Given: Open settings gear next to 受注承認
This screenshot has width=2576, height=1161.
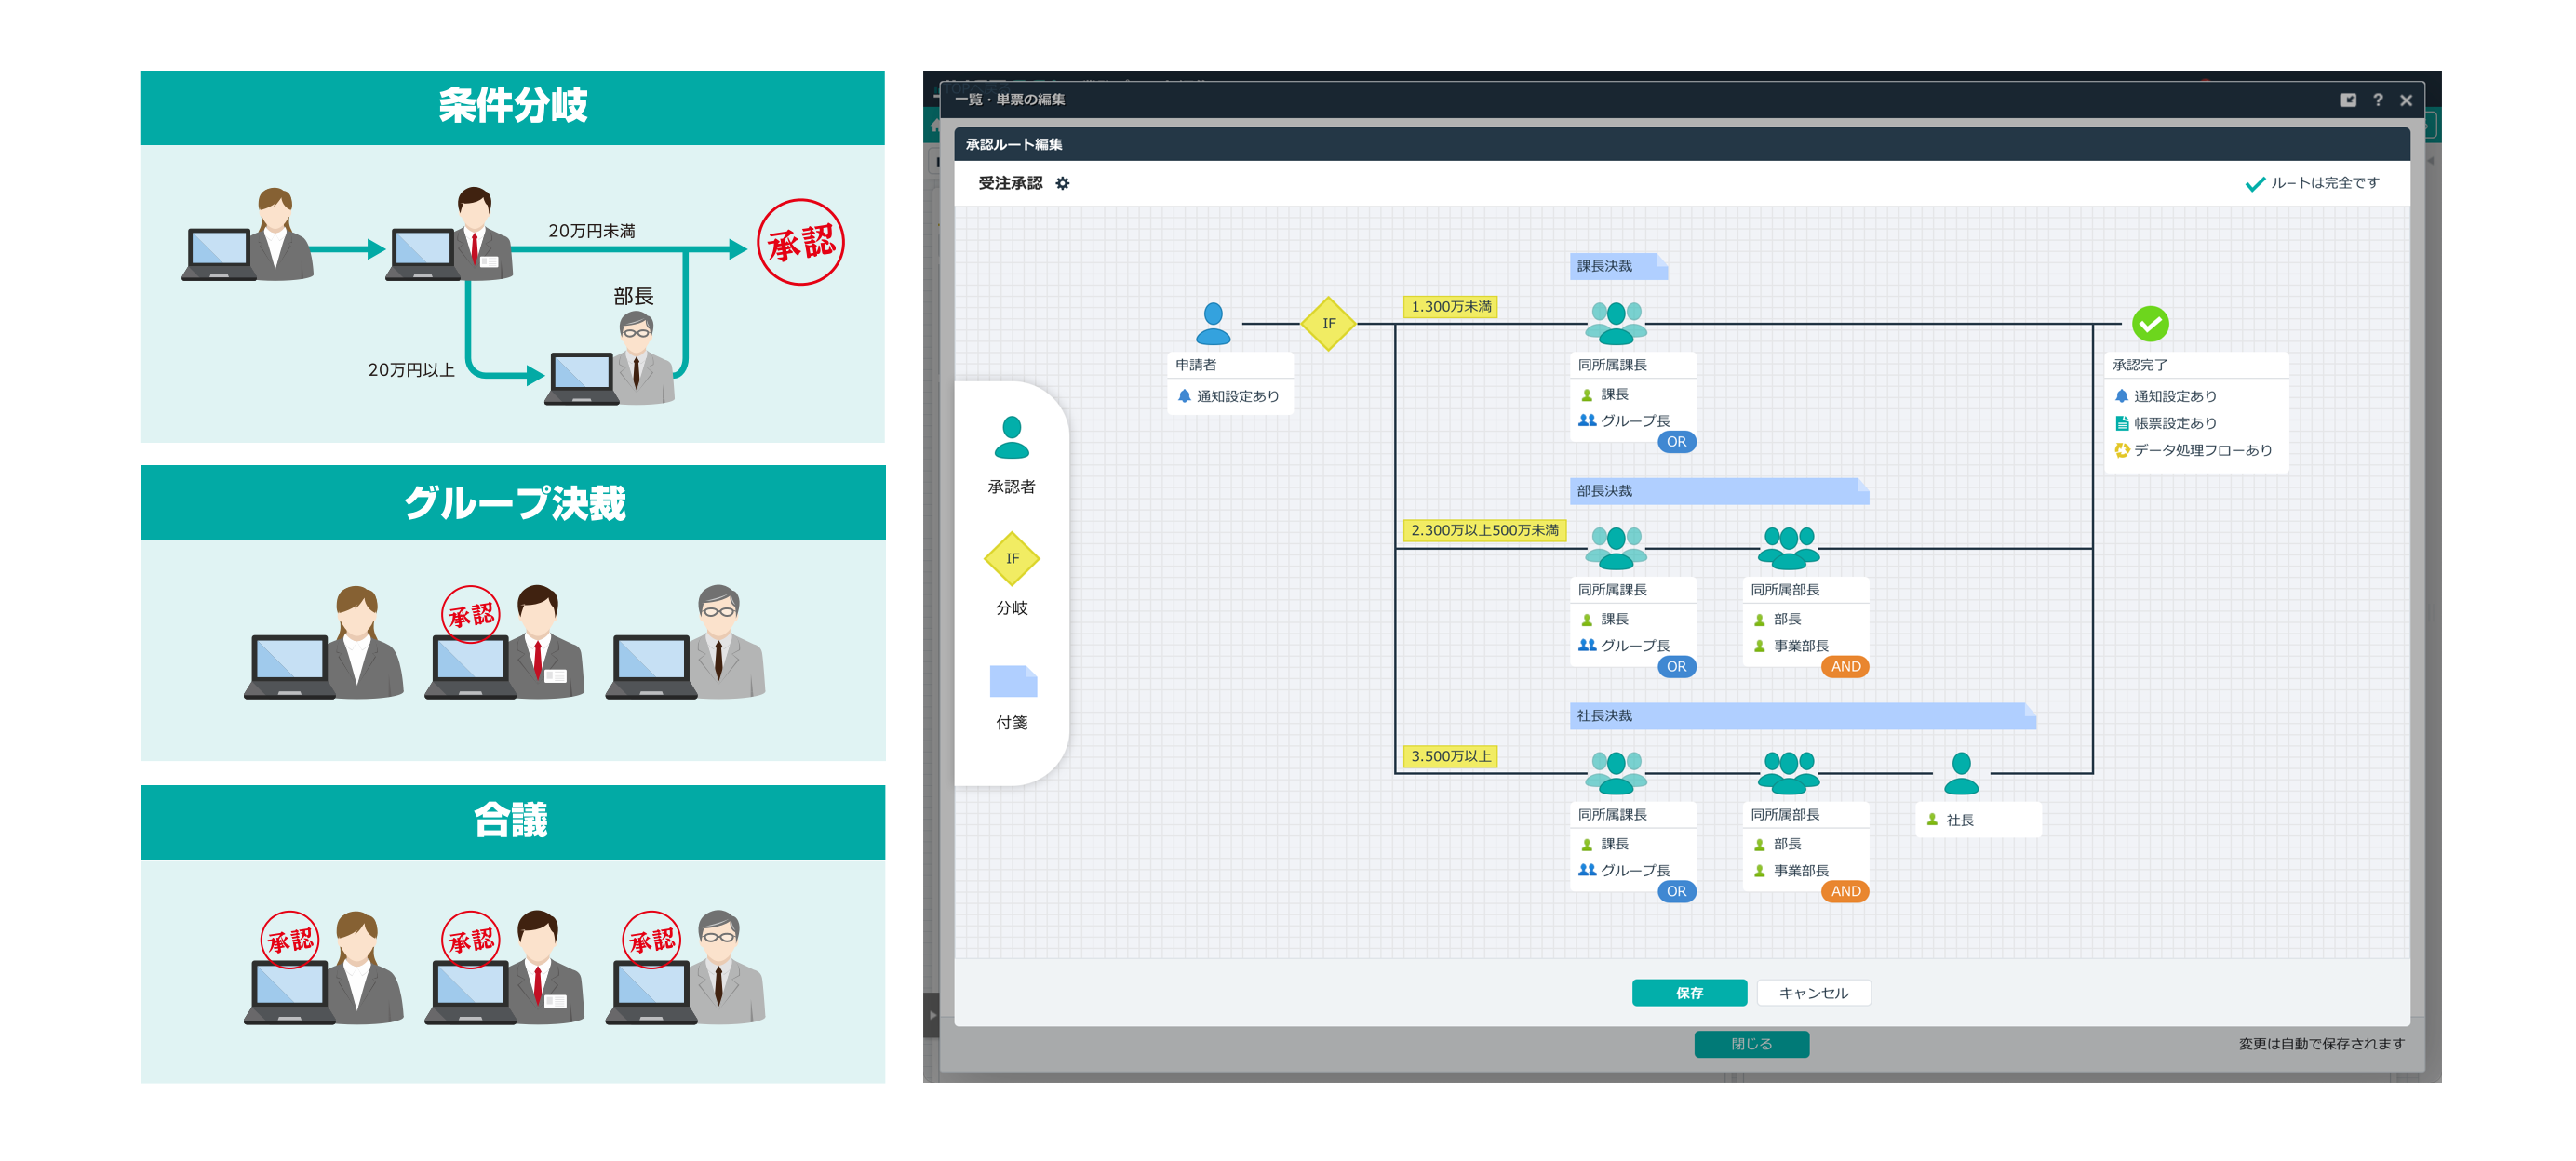Looking at the screenshot, I should point(1063,183).
